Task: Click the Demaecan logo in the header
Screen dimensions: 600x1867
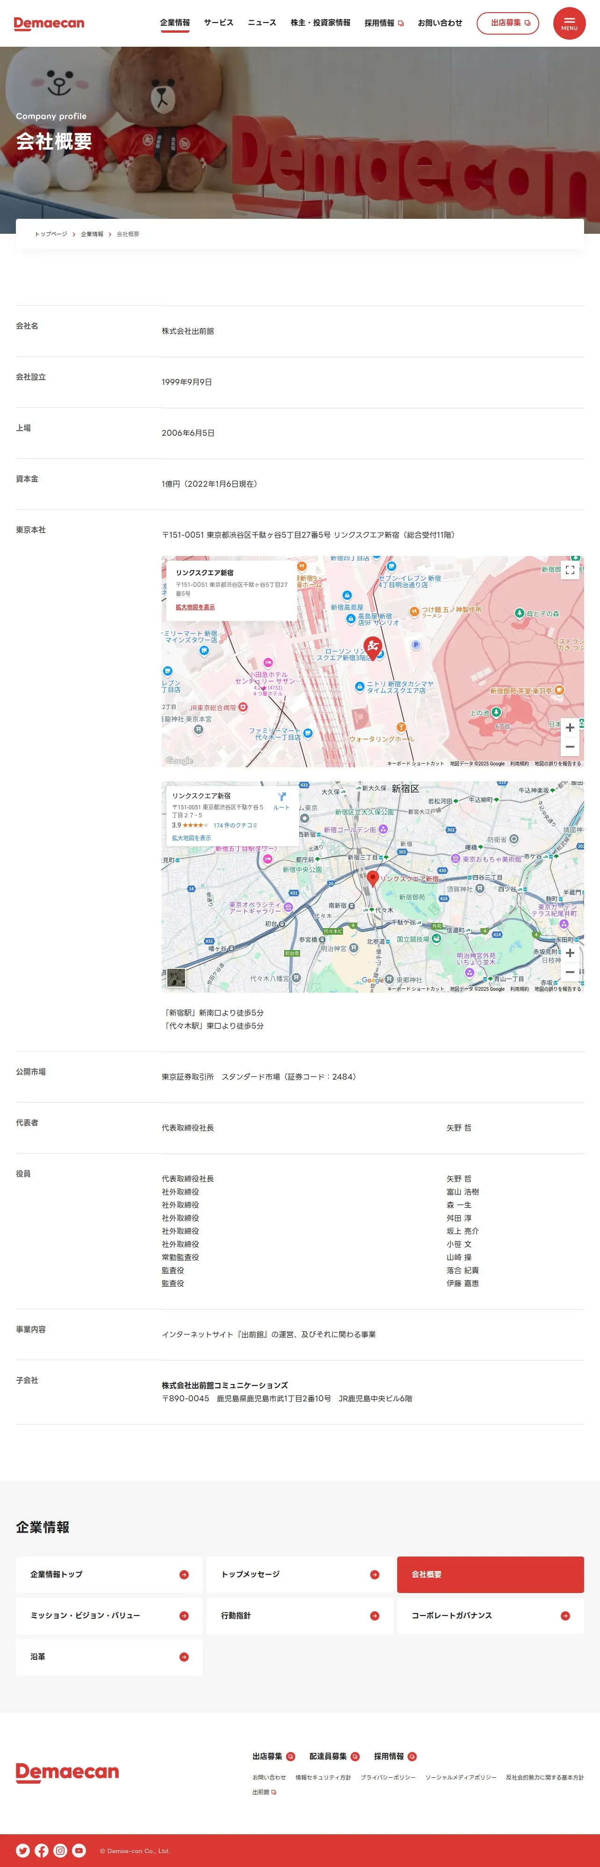Action: (49, 23)
